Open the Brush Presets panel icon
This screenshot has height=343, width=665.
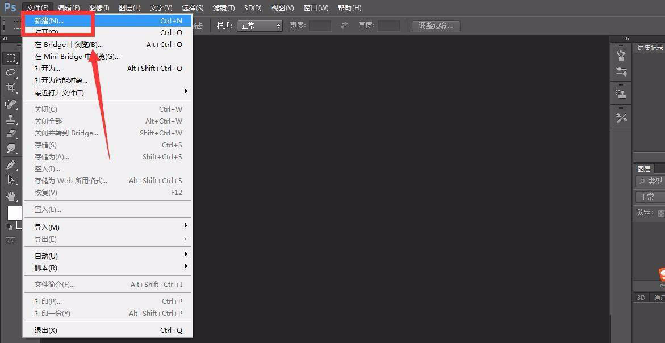[621, 71]
